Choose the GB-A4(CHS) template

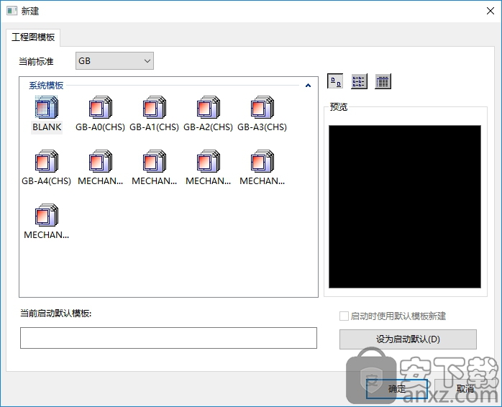pyautogui.click(x=47, y=163)
